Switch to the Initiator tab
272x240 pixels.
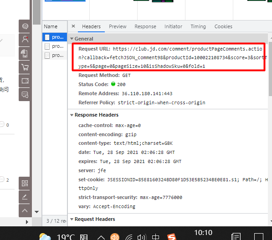(173, 26)
